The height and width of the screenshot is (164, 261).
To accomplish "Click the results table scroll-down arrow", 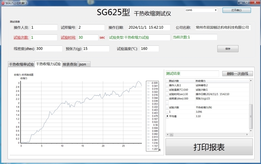I will tap(251, 130).
